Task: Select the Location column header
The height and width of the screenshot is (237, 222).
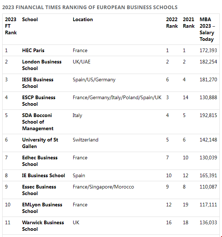Action: [83, 19]
